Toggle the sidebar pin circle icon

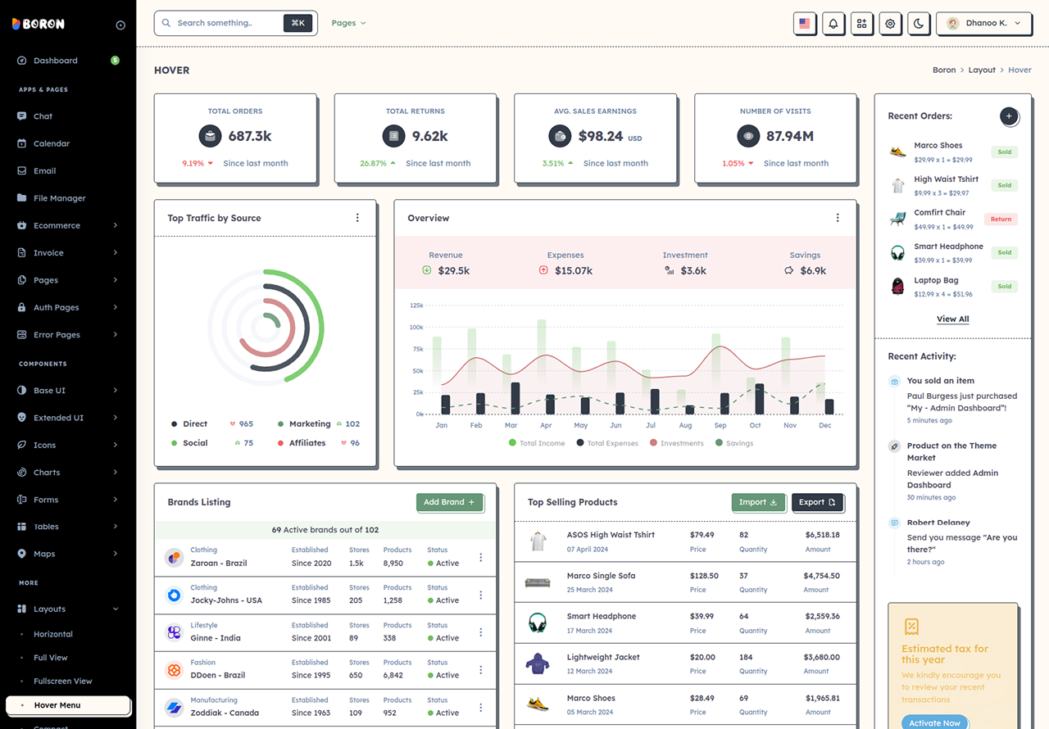tap(120, 25)
